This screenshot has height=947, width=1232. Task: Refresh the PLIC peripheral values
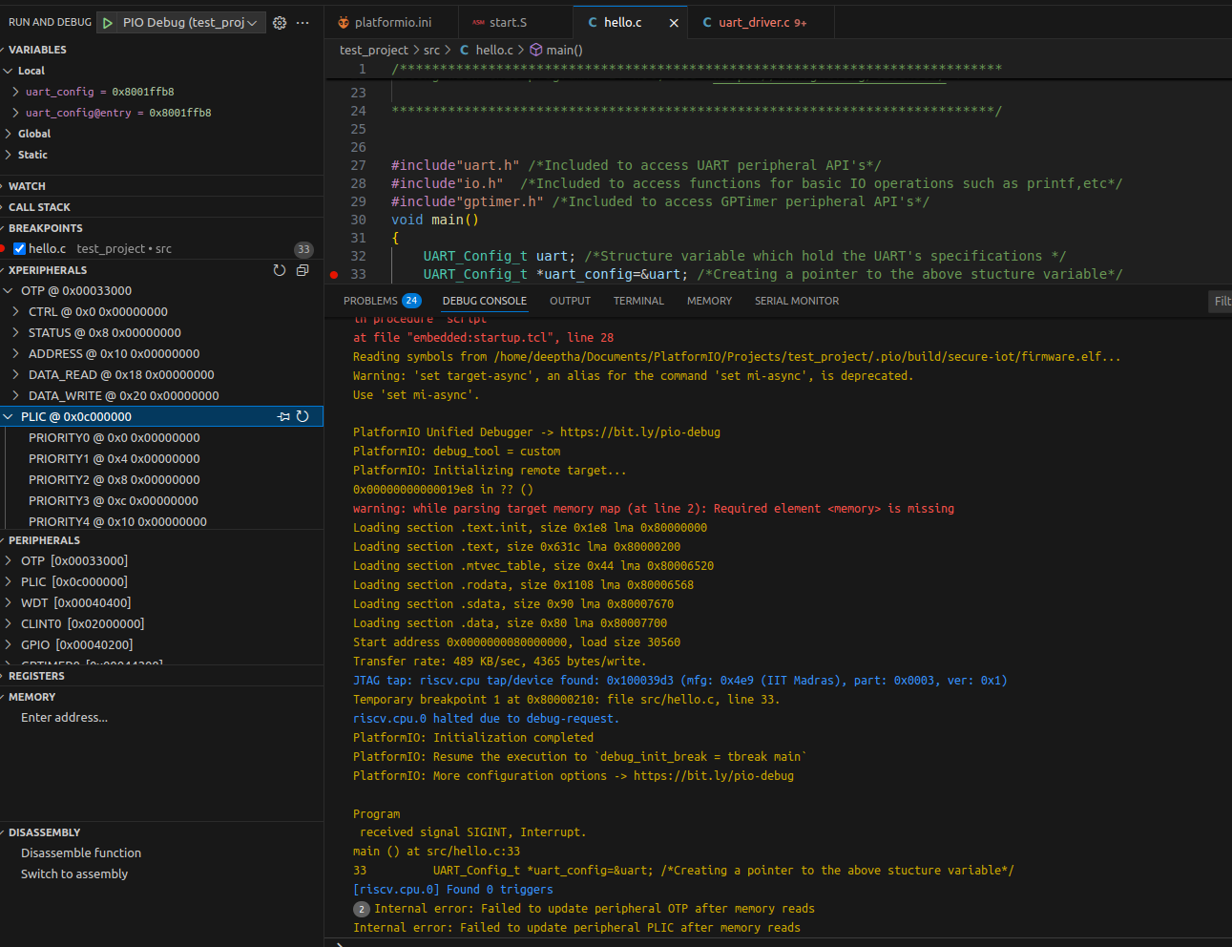coord(303,416)
